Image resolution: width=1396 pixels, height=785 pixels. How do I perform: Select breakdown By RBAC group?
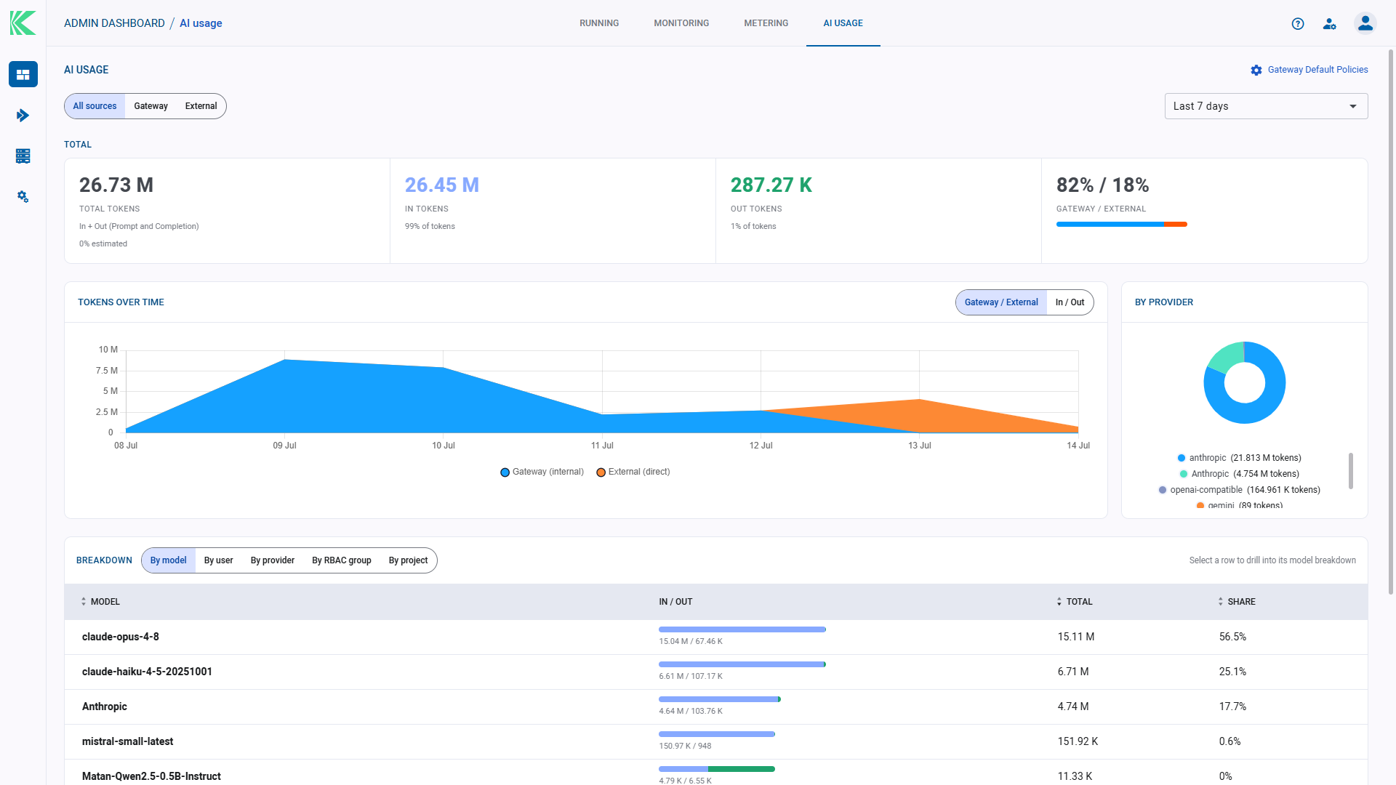tap(342, 560)
